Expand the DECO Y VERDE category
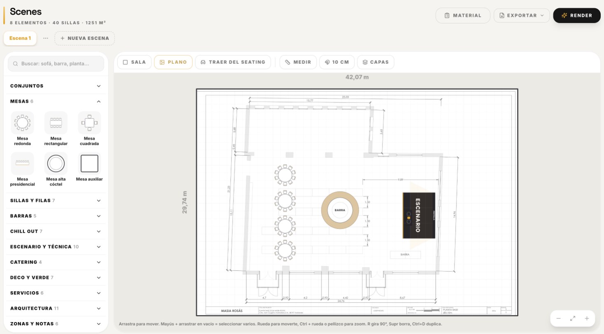This screenshot has height=334, width=604. click(56, 278)
